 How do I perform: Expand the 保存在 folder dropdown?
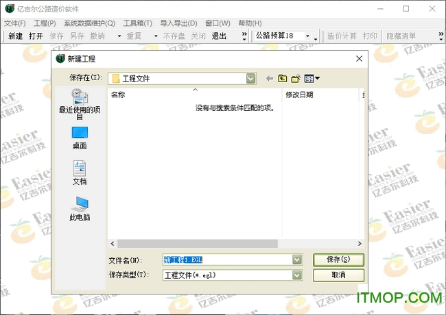click(250, 79)
